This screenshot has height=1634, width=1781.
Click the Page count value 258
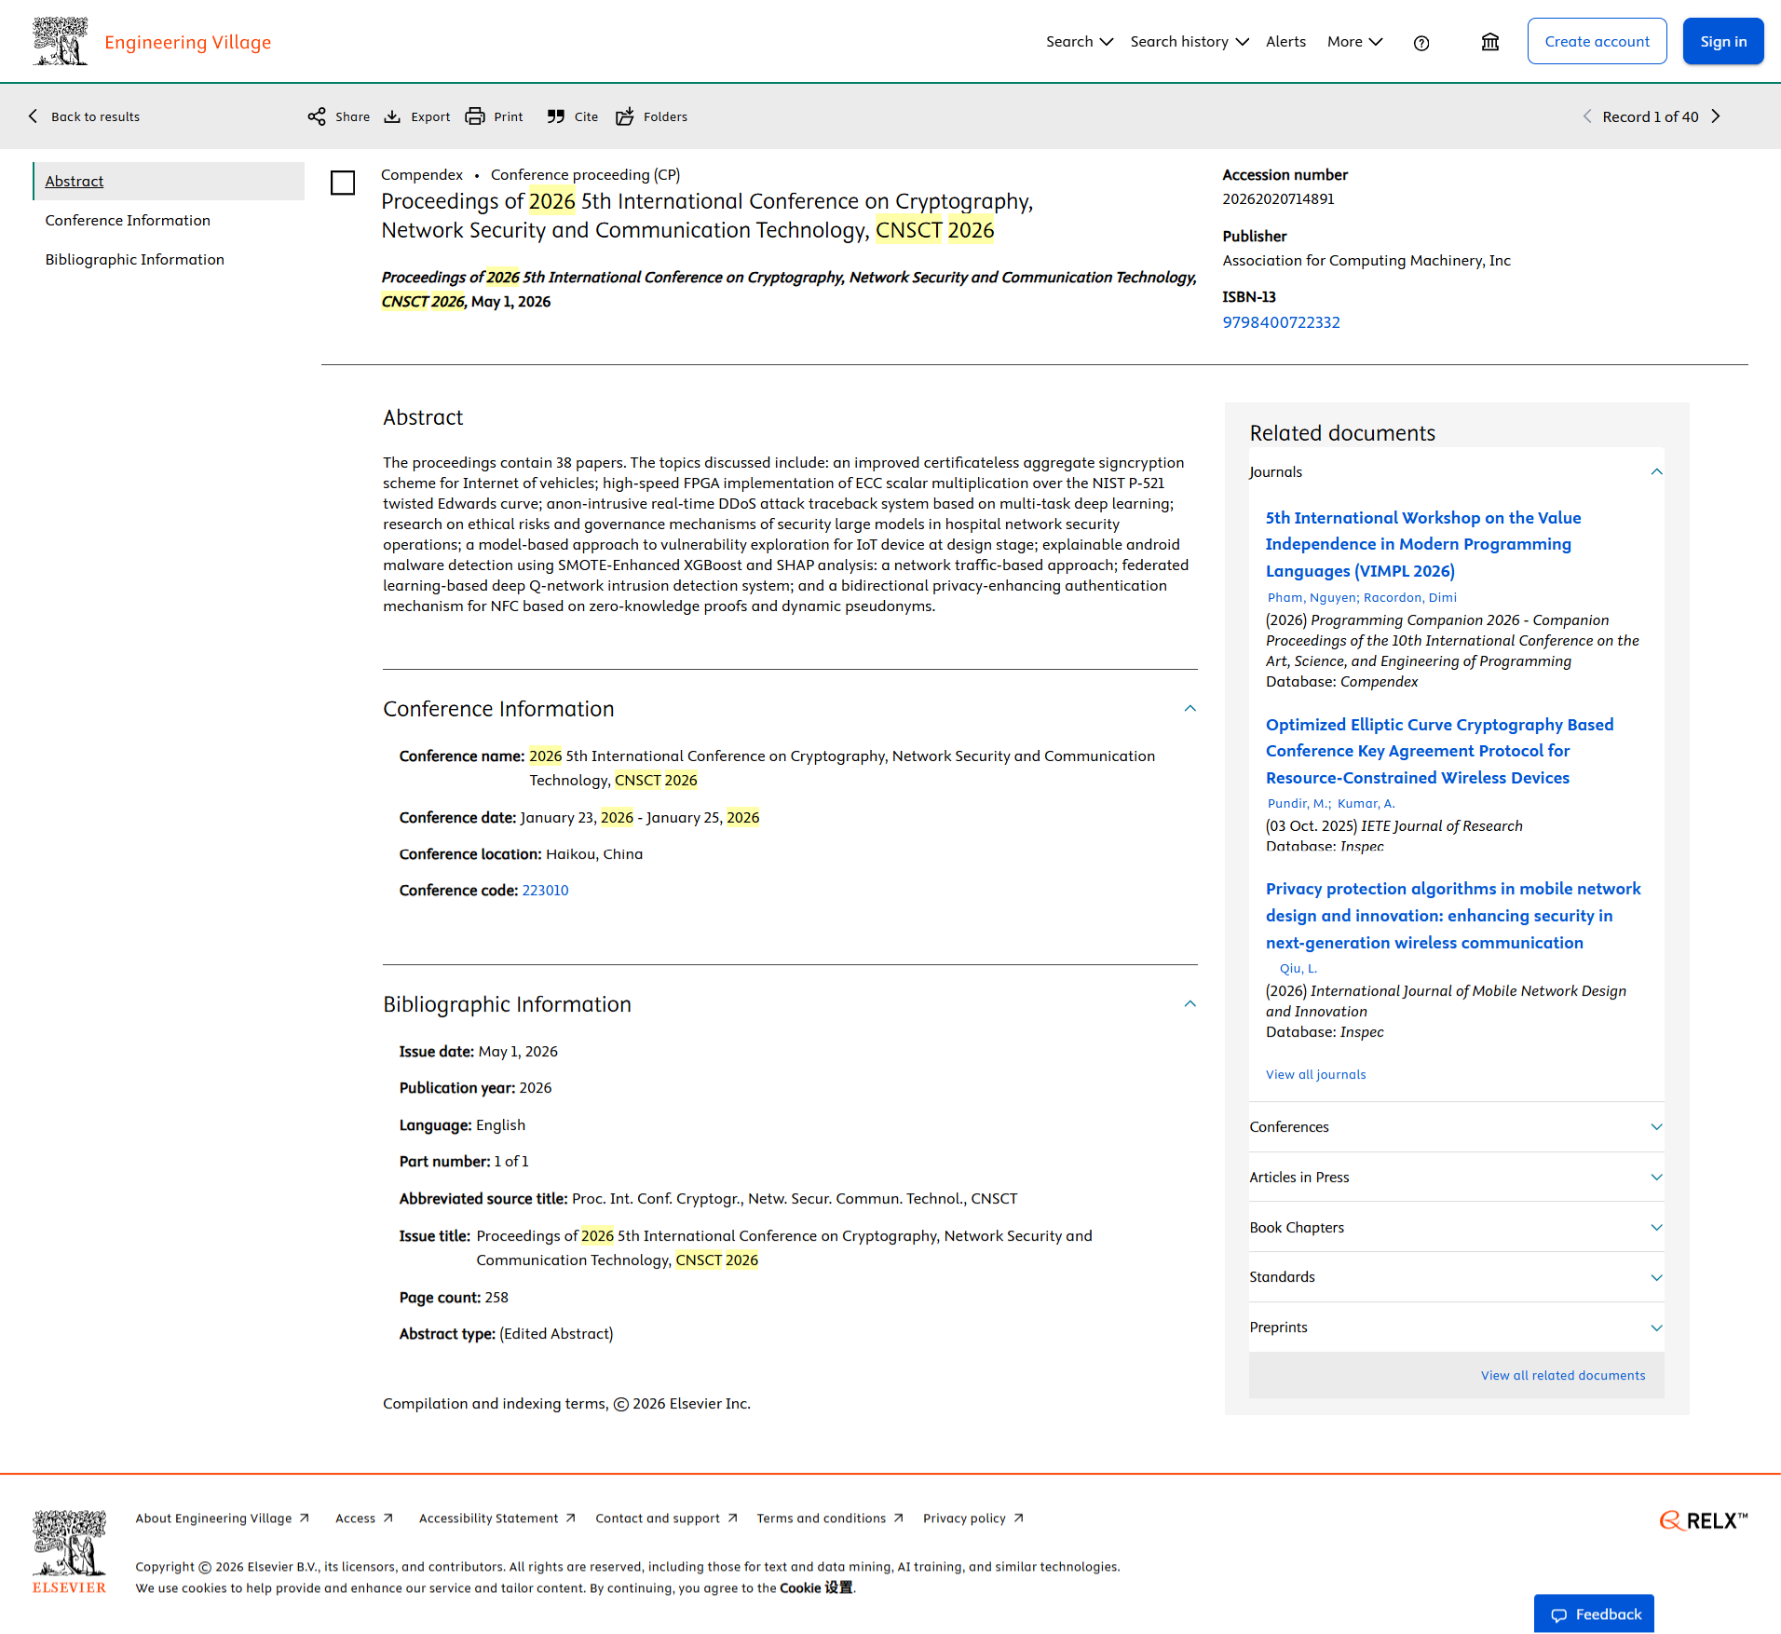(496, 1298)
